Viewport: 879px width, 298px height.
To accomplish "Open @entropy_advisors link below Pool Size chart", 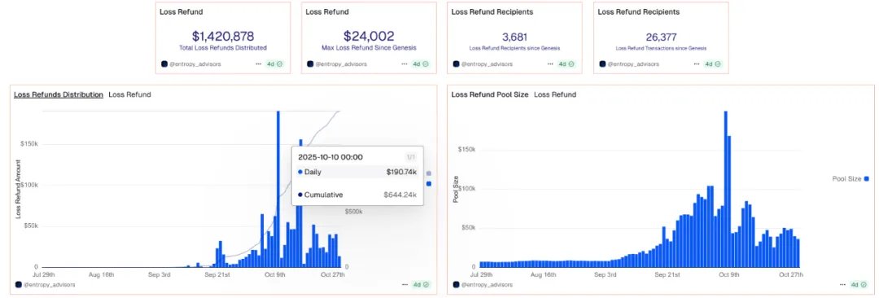I will (487, 284).
